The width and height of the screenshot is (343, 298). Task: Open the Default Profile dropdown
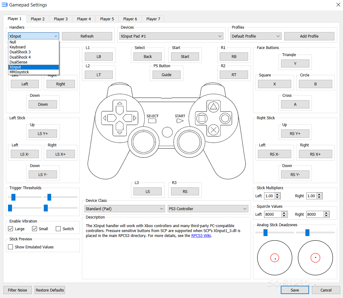[x=256, y=36]
